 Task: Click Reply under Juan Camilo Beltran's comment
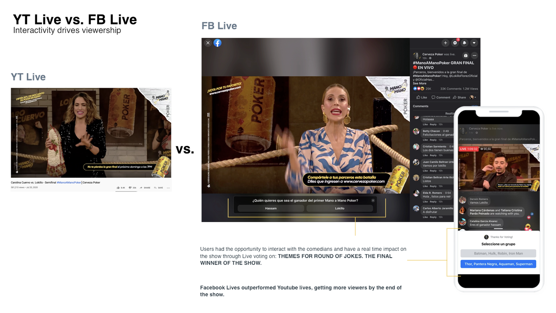(x=433, y=171)
